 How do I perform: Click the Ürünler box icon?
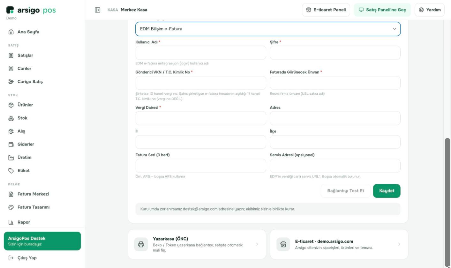pos(11,105)
